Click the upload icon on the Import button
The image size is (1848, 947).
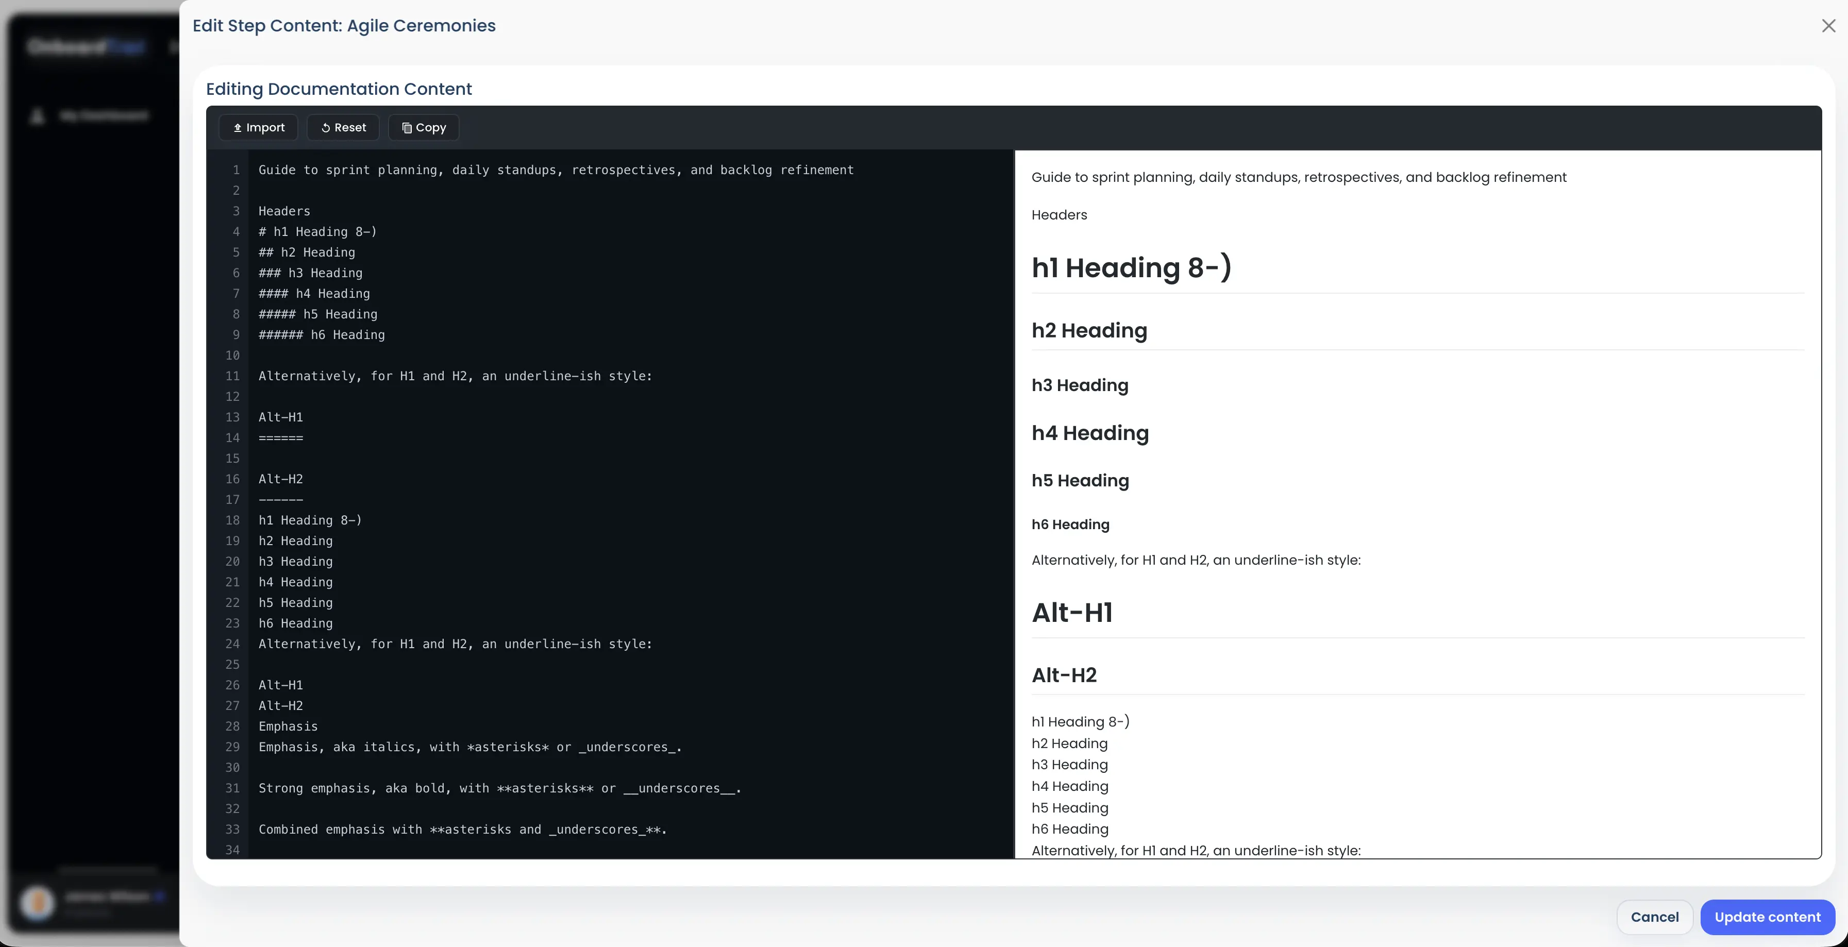[x=239, y=127]
